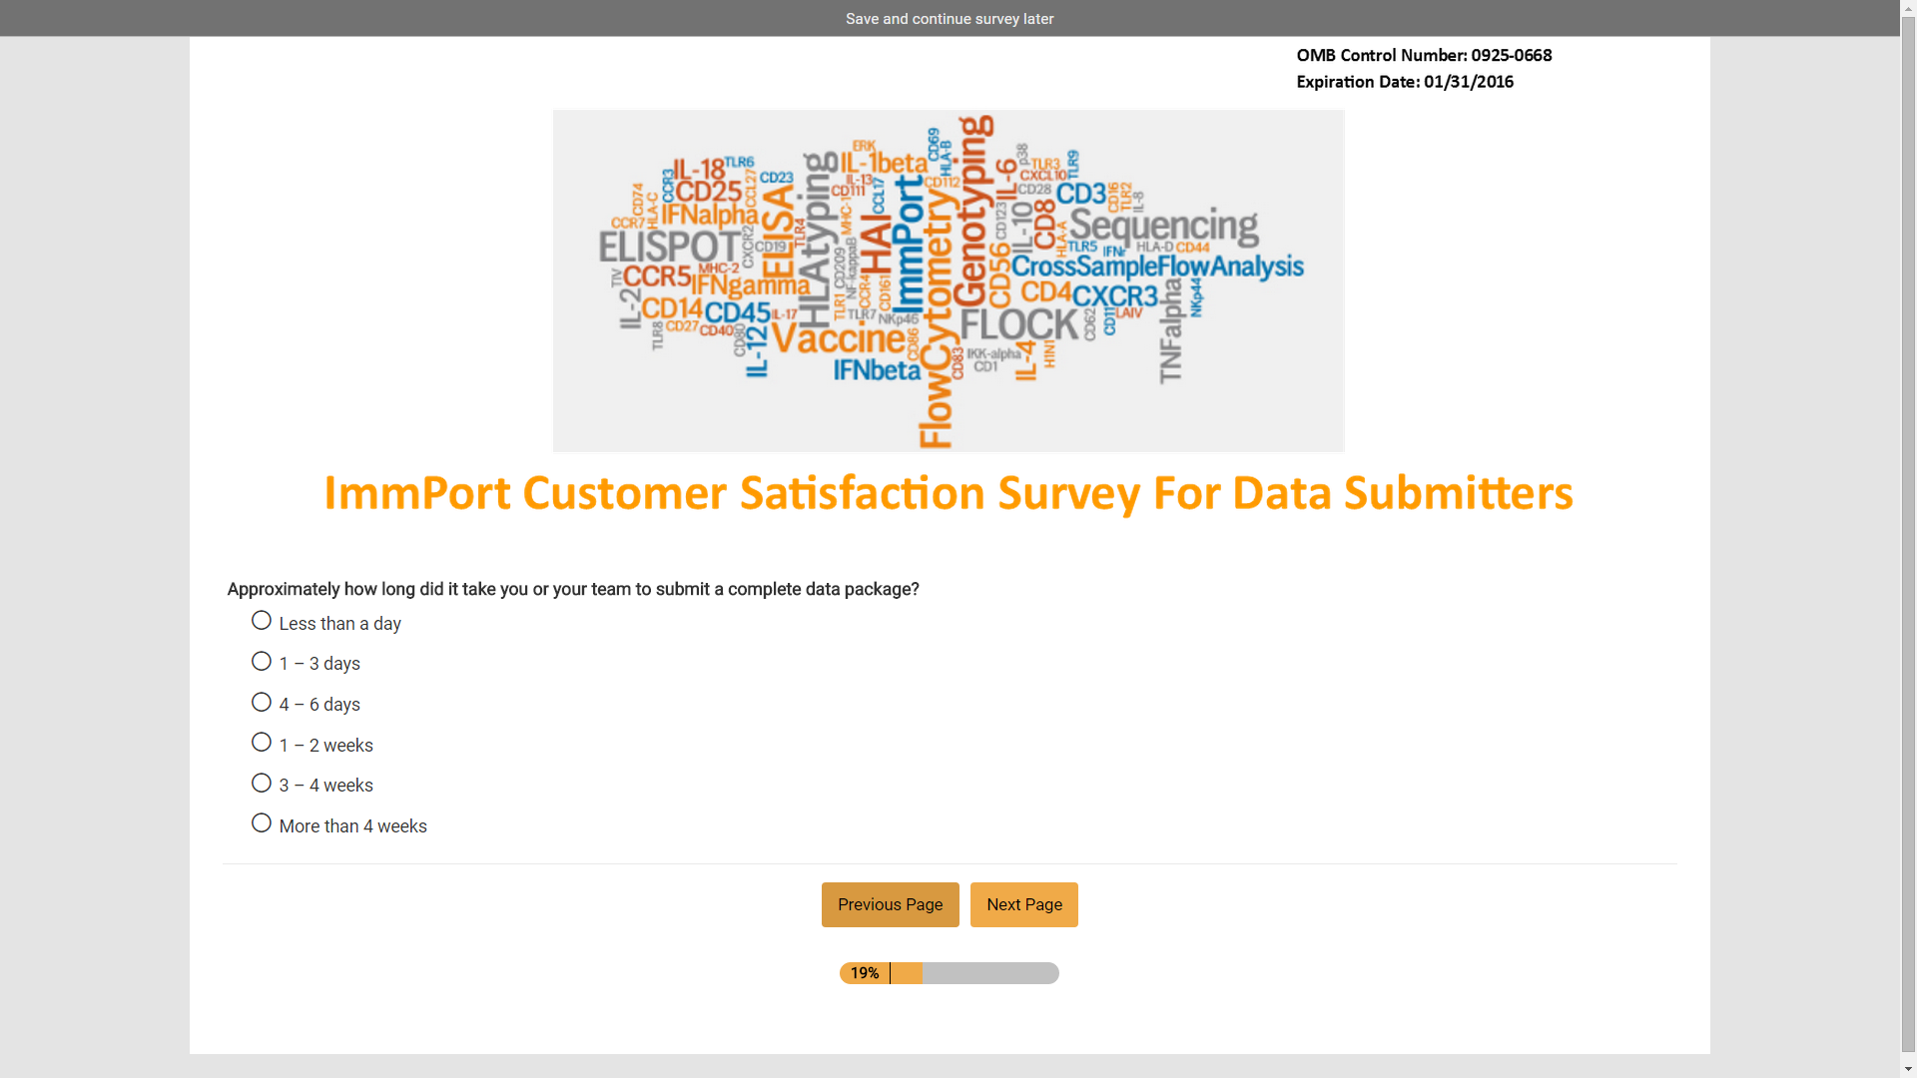Click the scrollbar down arrow
Screen dimensions: 1917x1078
click(x=1908, y=1070)
